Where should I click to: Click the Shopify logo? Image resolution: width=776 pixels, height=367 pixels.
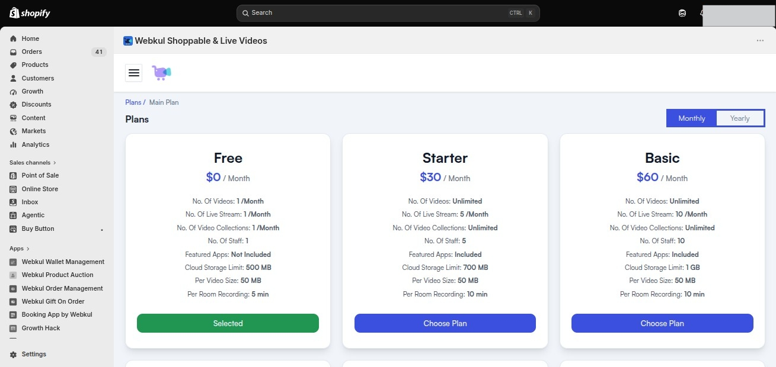coord(30,13)
